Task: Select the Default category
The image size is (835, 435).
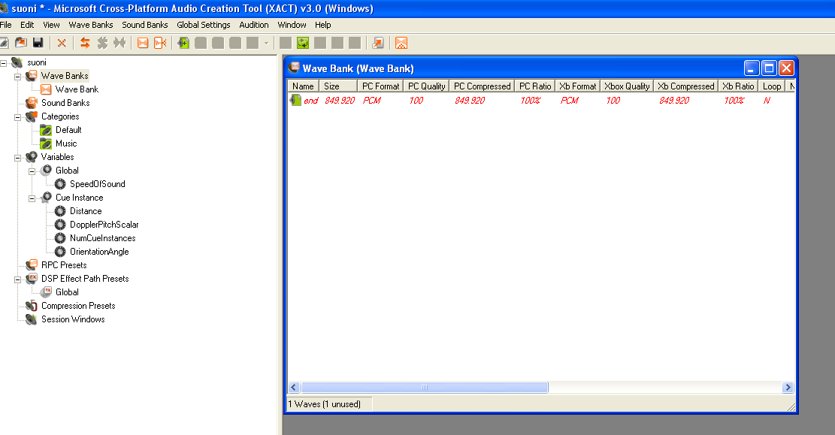Action: [x=68, y=130]
